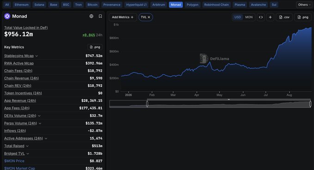Click the Chain Revenue (24h) label

click(21, 78)
